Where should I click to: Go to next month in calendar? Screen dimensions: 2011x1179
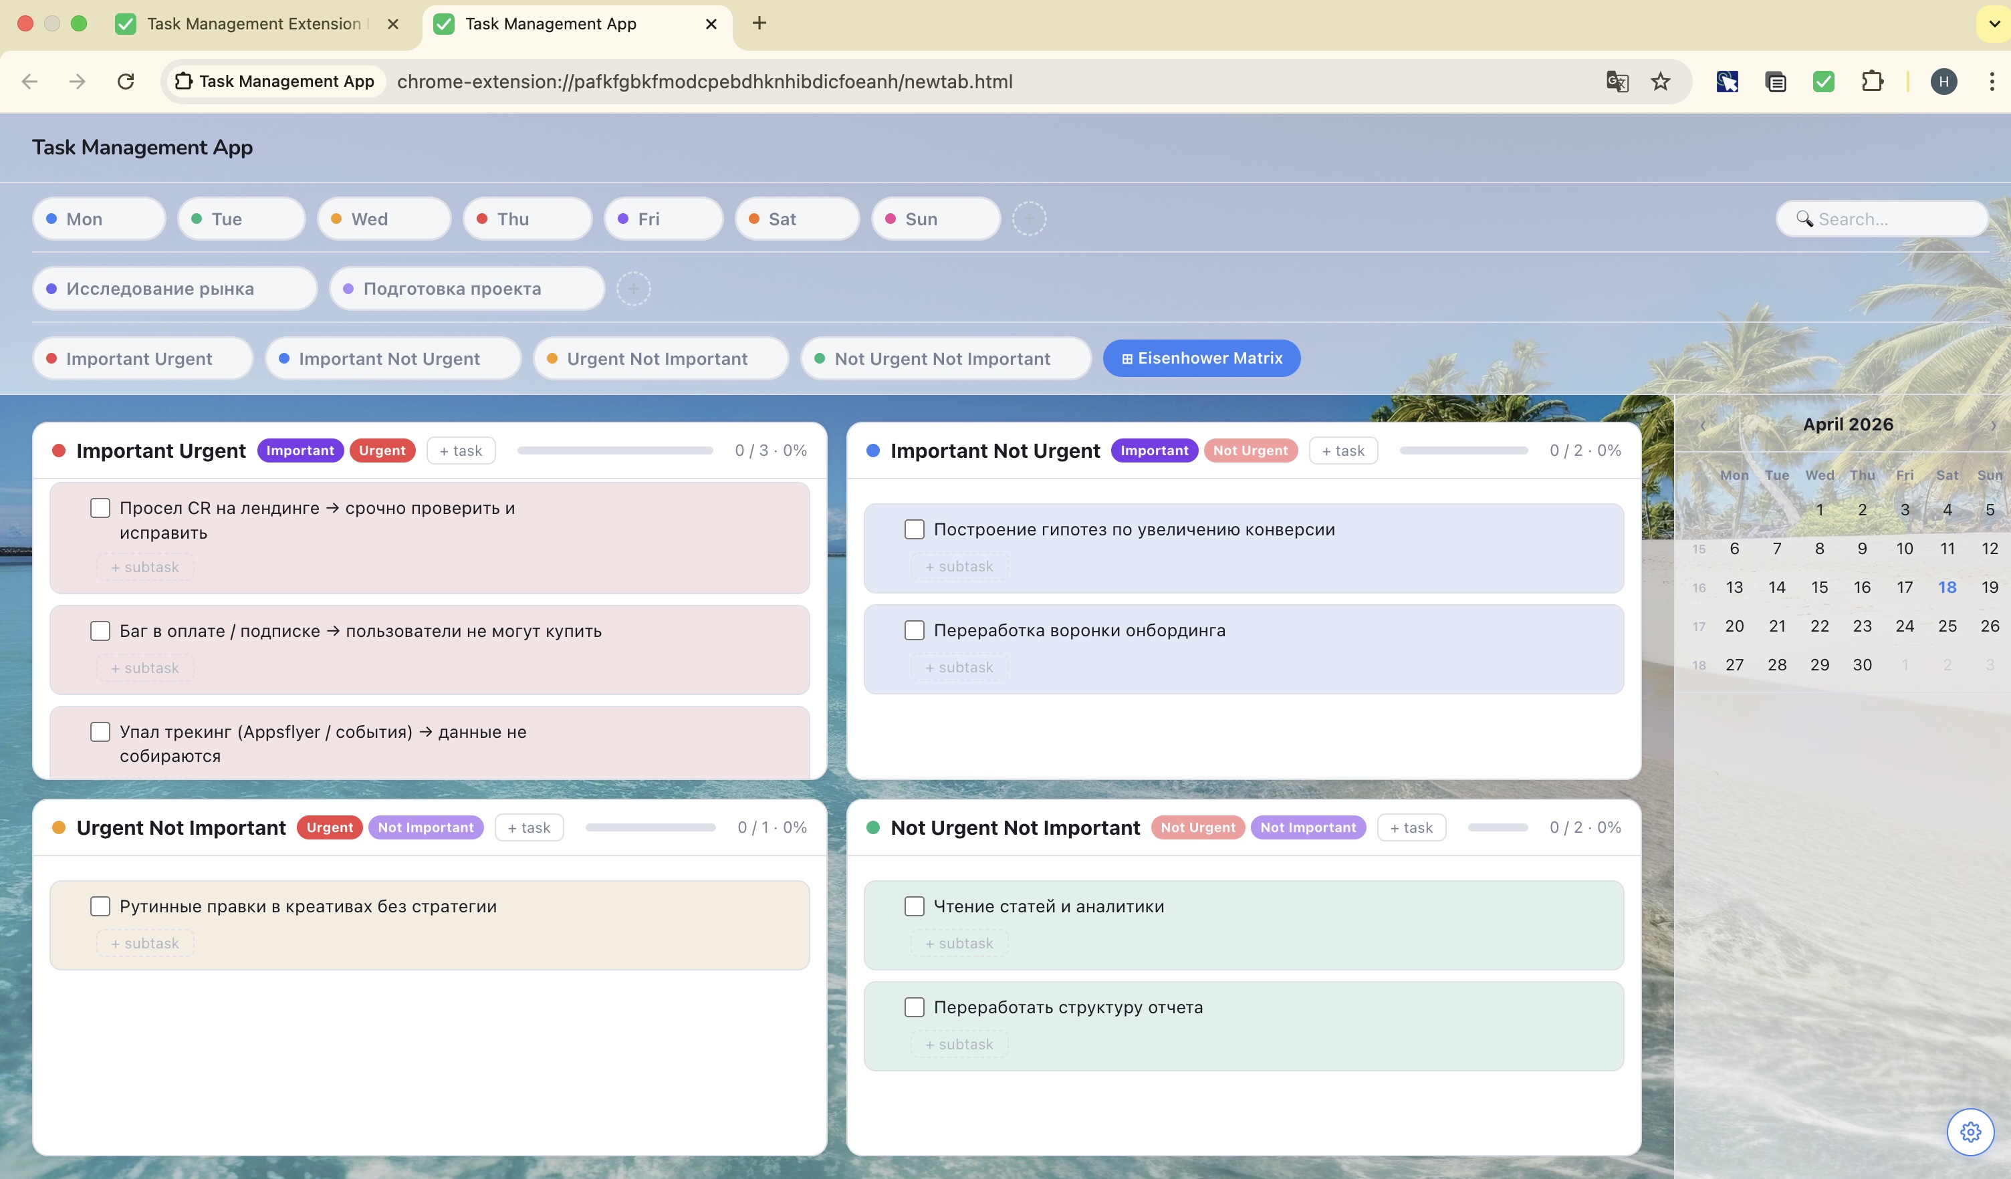[1993, 425]
